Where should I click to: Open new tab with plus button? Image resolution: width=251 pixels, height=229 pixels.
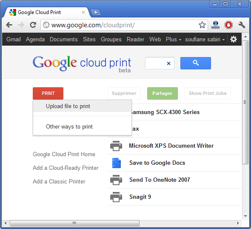(96, 12)
